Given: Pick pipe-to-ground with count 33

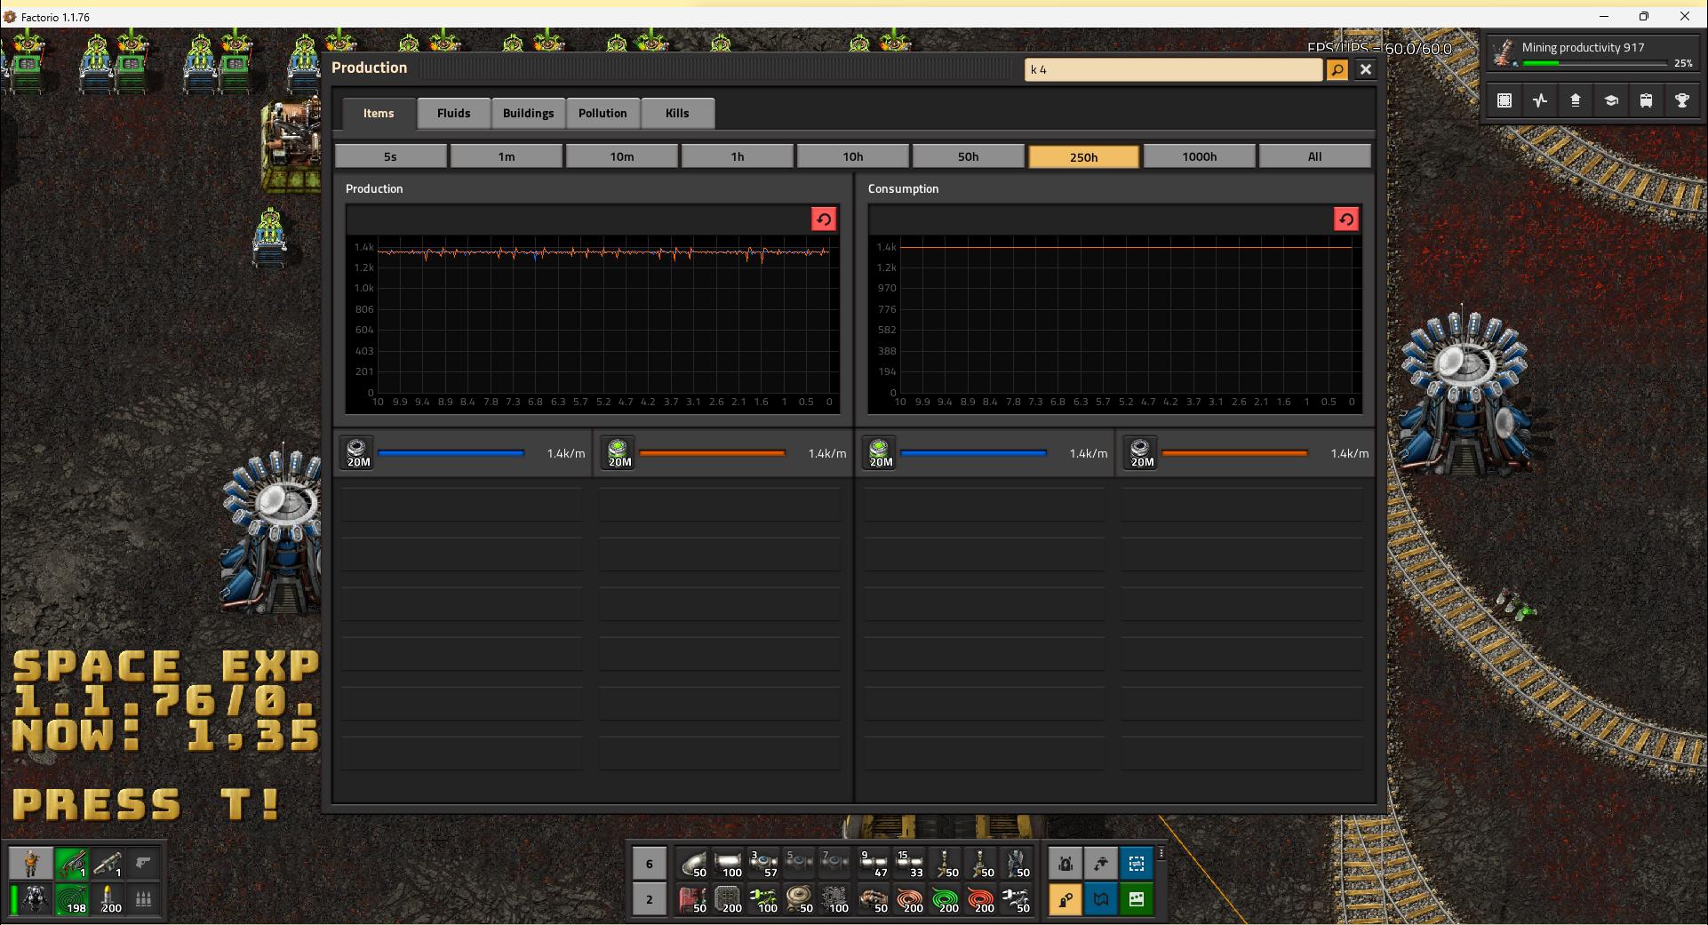Looking at the screenshot, I should tap(909, 863).
